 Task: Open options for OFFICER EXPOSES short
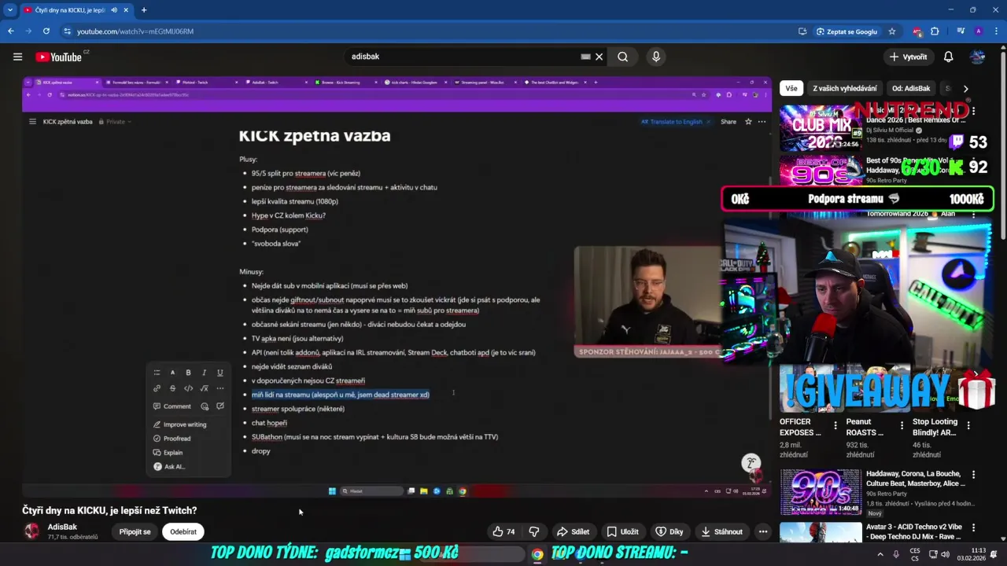pyautogui.click(x=835, y=425)
